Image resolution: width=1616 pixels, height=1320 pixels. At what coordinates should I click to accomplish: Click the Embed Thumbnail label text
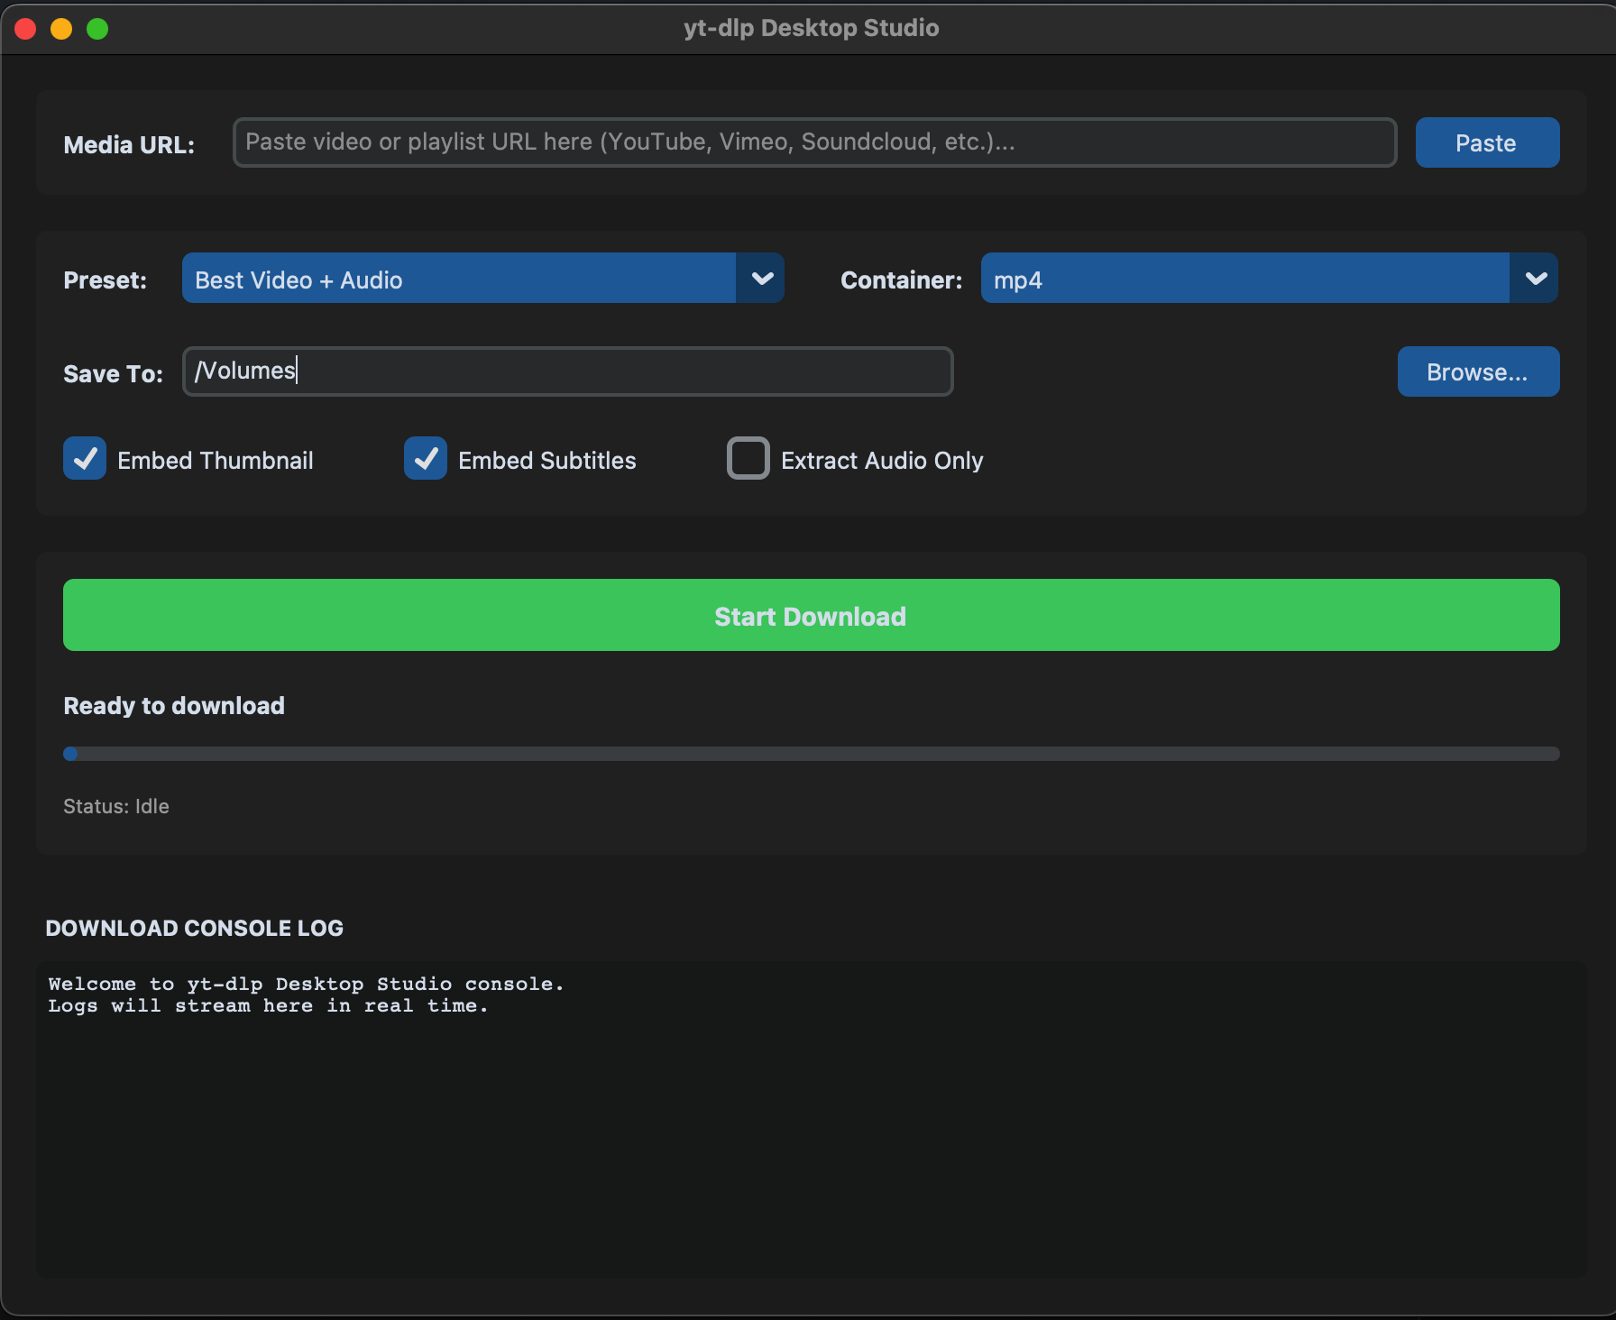[x=216, y=461]
